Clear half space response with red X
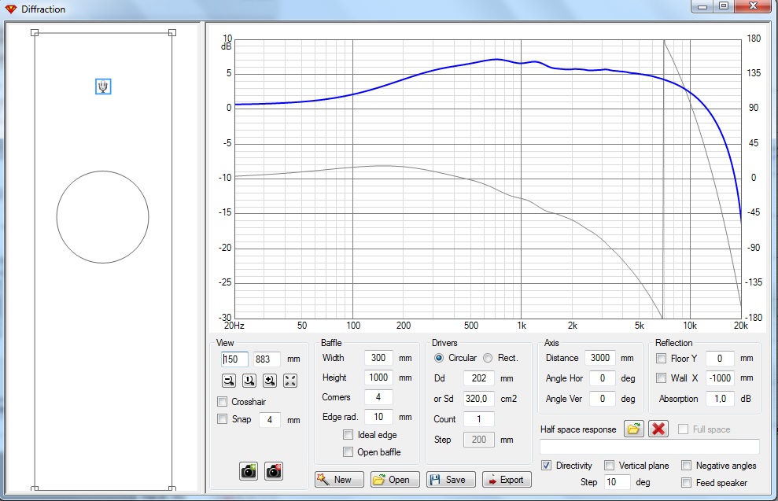Viewport: 778px width, 501px height. (658, 429)
